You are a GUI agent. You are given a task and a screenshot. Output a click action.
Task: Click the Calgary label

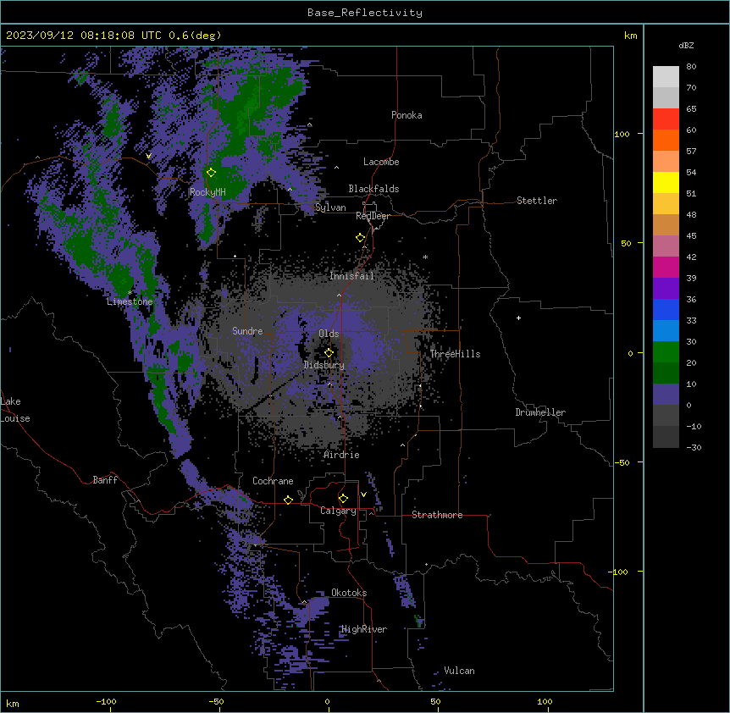(338, 511)
